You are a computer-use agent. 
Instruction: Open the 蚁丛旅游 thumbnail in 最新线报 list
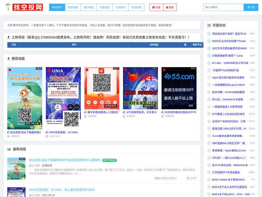[16, 168]
